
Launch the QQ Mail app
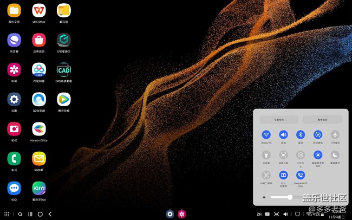click(x=38, y=158)
